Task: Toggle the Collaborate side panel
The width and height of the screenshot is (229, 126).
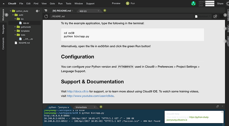Action: click(228, 15)
